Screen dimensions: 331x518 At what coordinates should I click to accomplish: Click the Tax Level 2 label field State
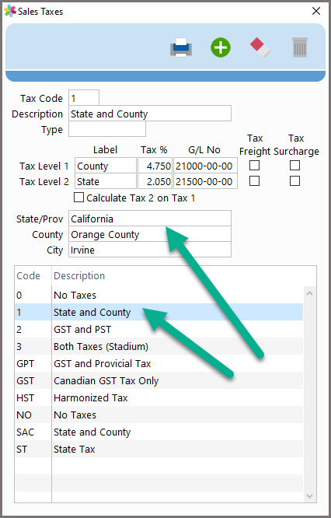point(106,181)
